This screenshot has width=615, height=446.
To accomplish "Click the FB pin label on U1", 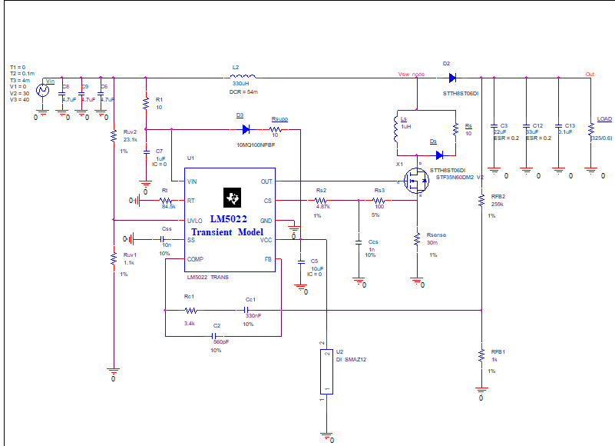I will coord(268,259).
